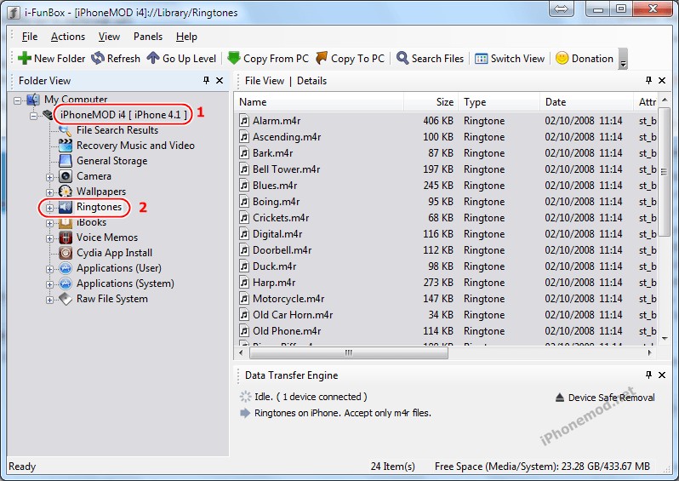This screenshot has width=679, height=481.
Task: Open the Actions menu
Action: tap(67, 37)
